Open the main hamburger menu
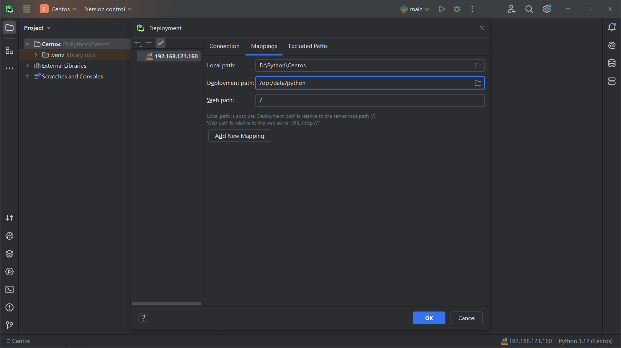Screen dimensions: 621x348 coord(27,9)
